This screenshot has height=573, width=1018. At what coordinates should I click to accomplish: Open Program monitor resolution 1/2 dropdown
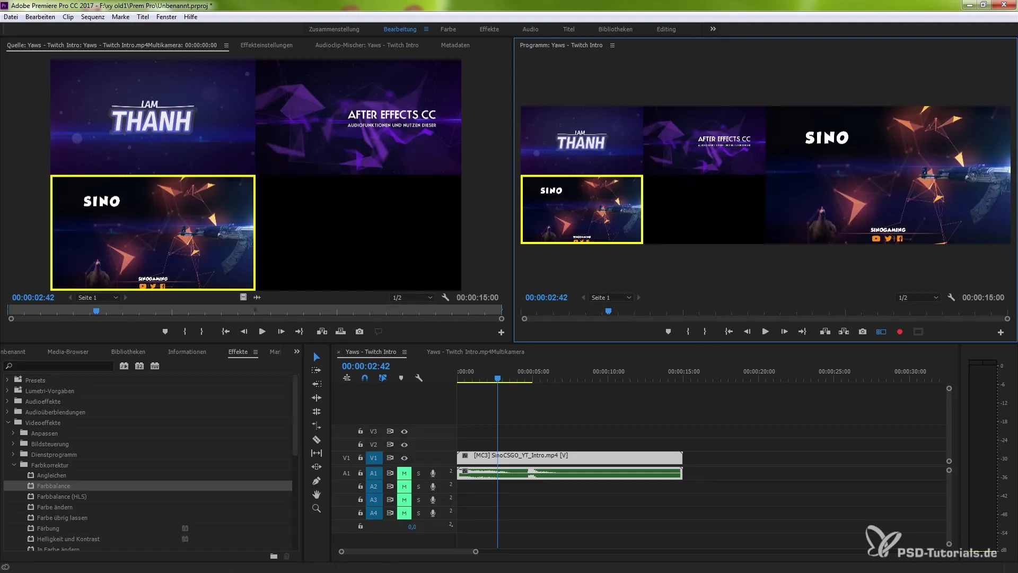918,298
